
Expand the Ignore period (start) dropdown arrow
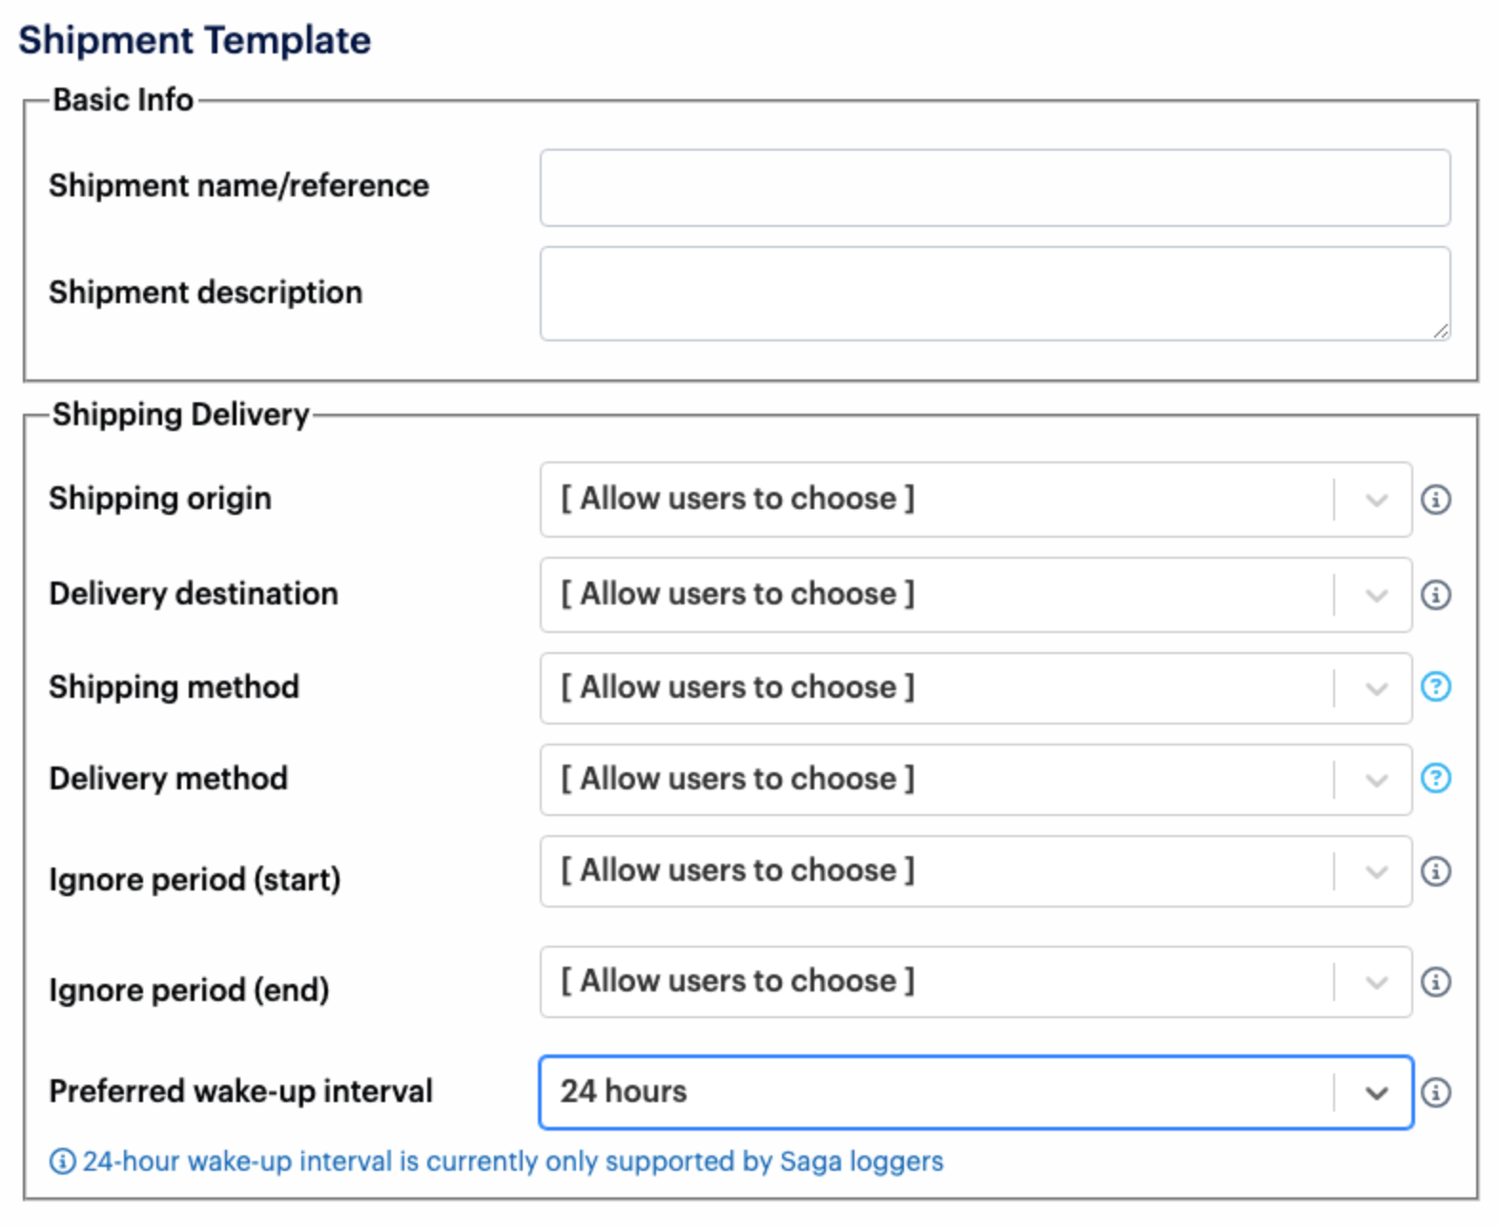coord(1375,871)
